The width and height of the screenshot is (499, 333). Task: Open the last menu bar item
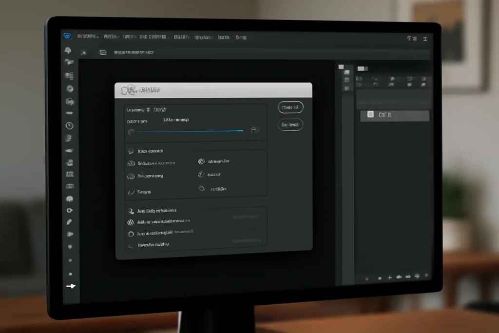click(x=241, y=37)
